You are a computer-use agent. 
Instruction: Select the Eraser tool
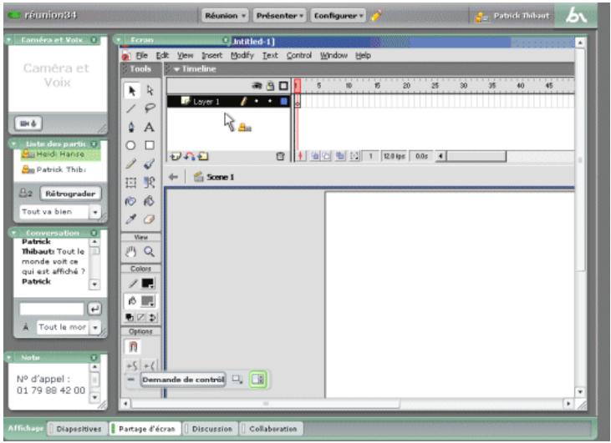150,219
